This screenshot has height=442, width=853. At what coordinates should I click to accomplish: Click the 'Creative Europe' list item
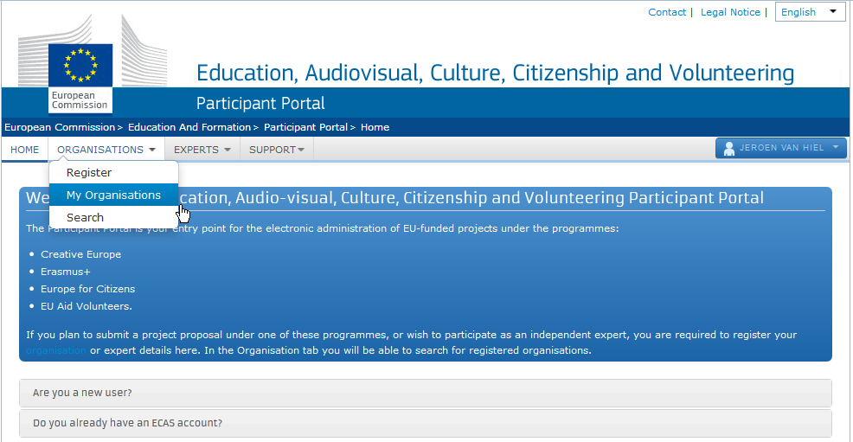click(81, 254)
